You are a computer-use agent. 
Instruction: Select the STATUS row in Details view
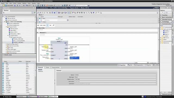coord(18,73)
